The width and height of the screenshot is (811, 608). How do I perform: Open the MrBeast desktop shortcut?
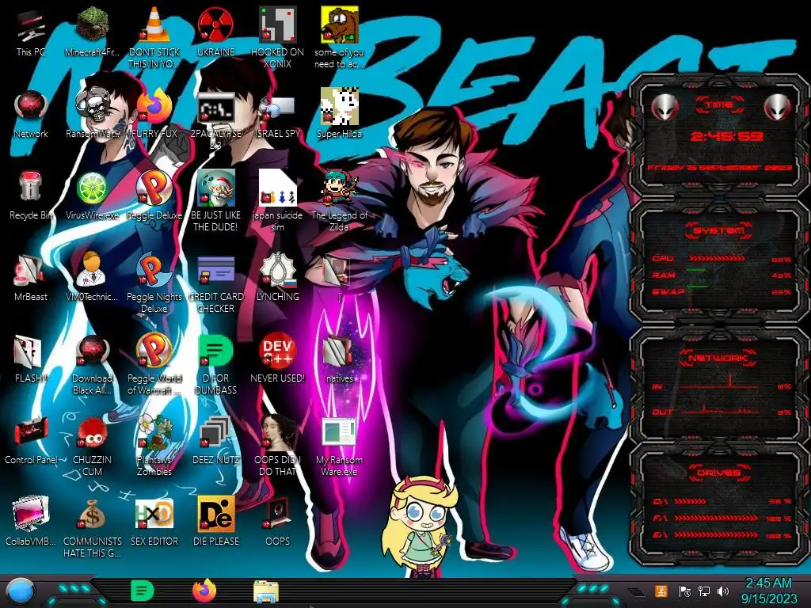[31, 270]
